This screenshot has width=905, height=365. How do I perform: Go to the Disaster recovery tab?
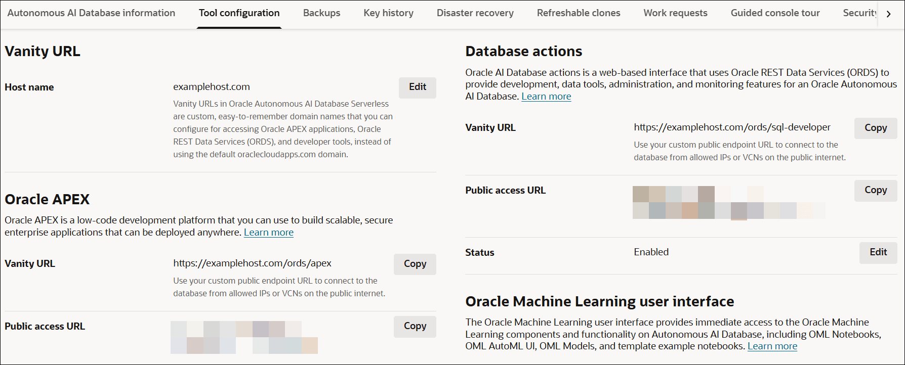[475, 13]
